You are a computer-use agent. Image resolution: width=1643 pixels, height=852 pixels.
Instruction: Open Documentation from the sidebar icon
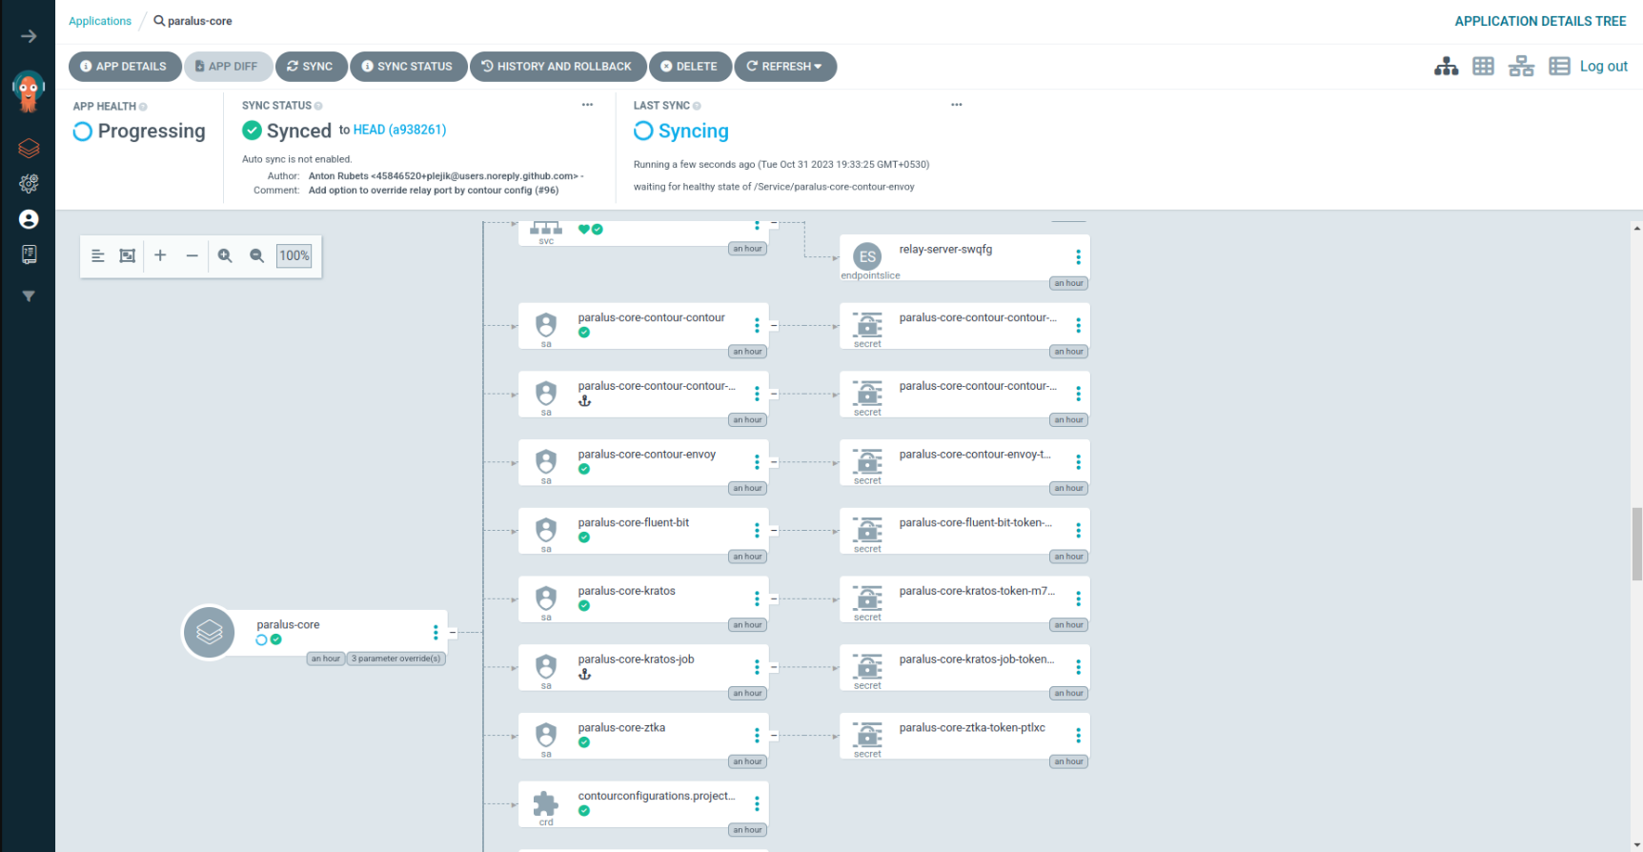(x=29, y=254)
